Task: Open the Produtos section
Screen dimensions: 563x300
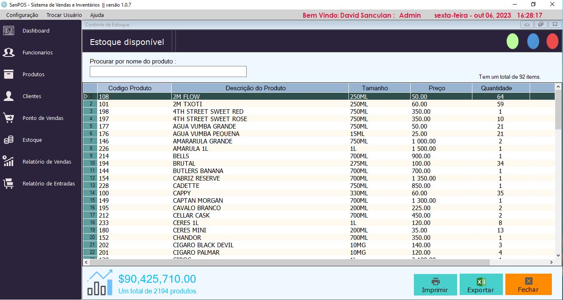Action: pos(34,74)
